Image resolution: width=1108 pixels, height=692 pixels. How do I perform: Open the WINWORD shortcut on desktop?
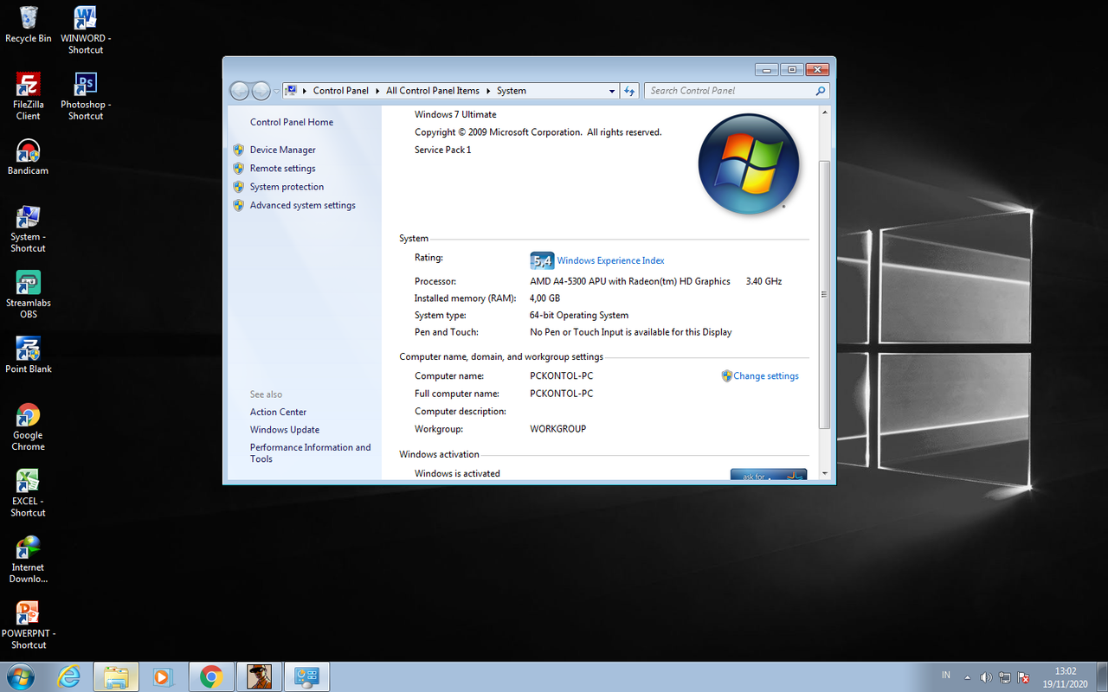point(86,29)
